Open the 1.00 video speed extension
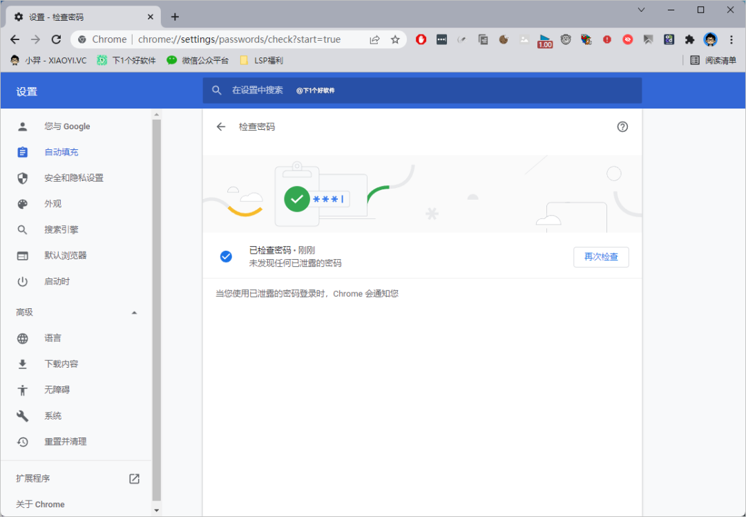This screenshot has width=746, height=517. tap(545, 41)
